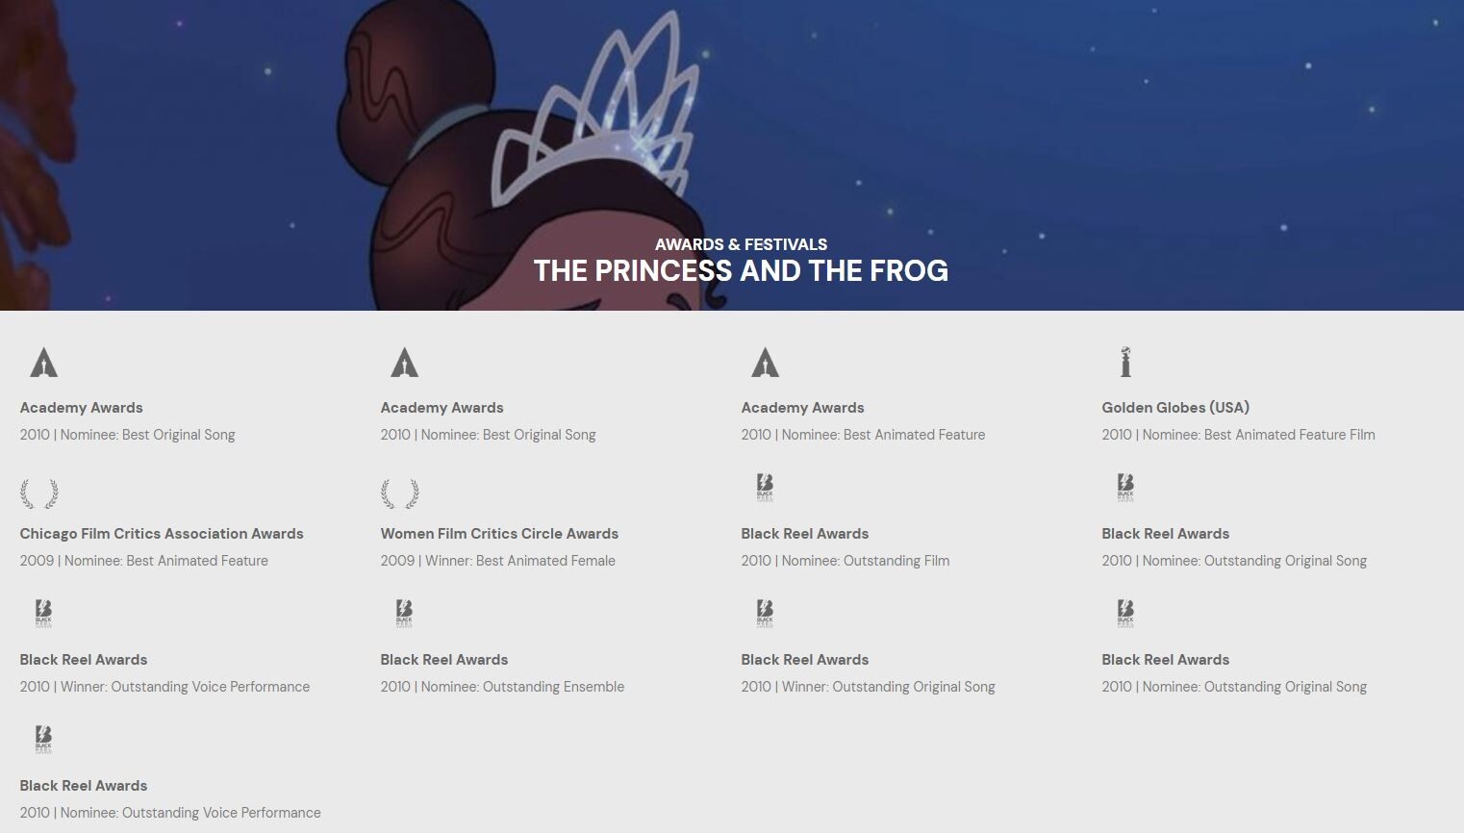Click the Golden Globes statuette icon
Viewport: 1464px width, 833px height.
(1125, 362)
